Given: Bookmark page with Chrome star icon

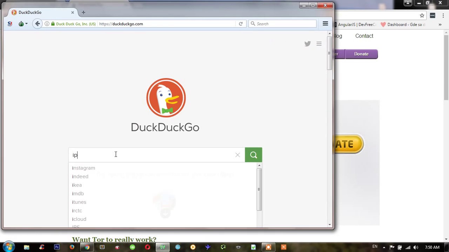Looking at the screenshot, I should (422, 15).
